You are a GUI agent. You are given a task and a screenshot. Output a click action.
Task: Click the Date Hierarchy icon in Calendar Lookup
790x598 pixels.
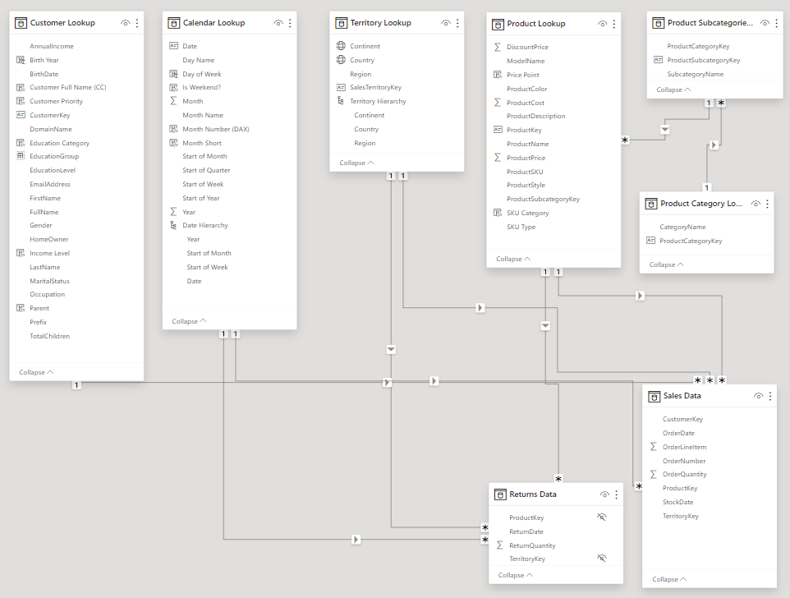tap(173, 225)
